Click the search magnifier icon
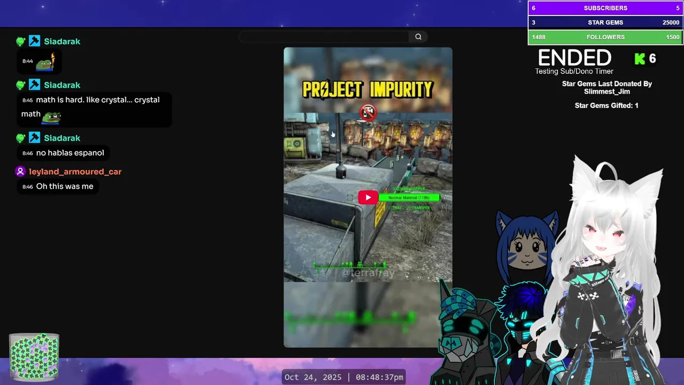Image resolution: width=684 pixels, height=385 pixels. (418, 37)
